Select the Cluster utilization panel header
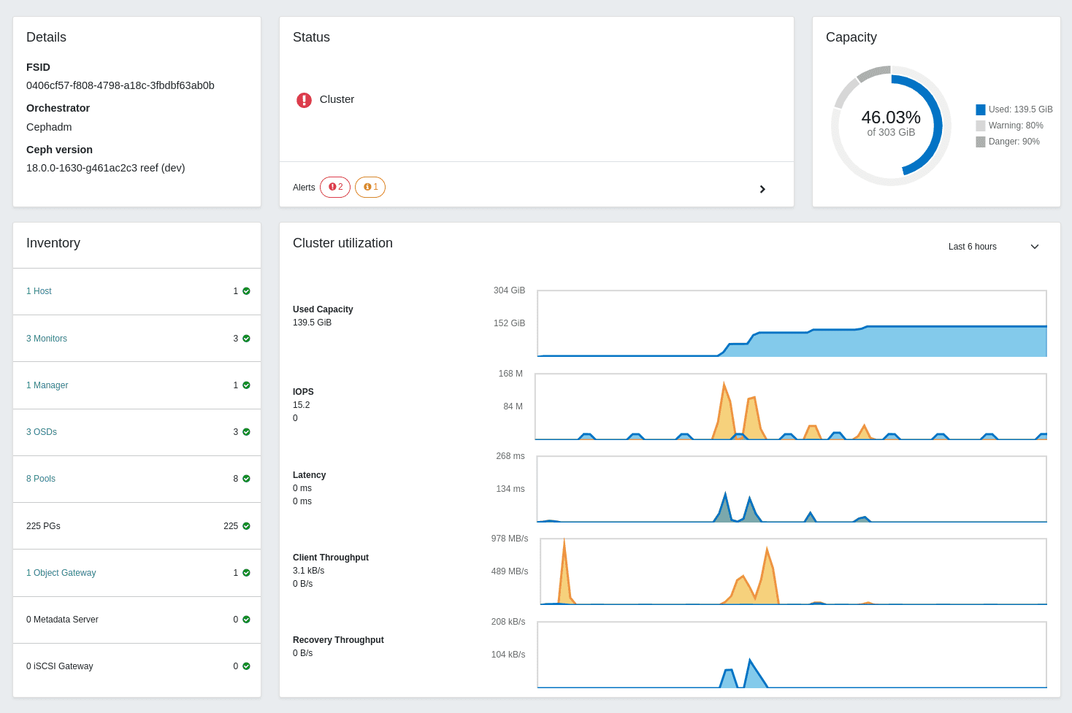Screen dimensions: 1072x713 pyautogui.click(x=342, y=242)
